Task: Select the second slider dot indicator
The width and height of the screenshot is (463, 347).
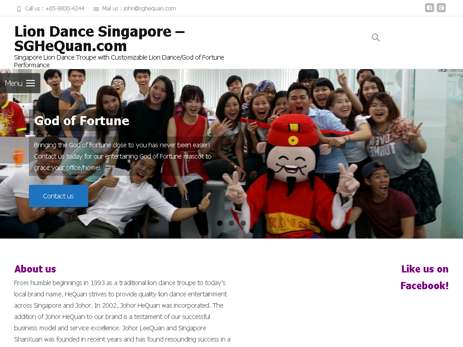Action: (231, 223)
